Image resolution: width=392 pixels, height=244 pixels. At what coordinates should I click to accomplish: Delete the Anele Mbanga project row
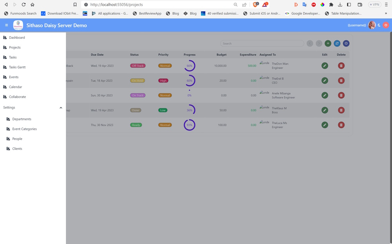(341, 95)
